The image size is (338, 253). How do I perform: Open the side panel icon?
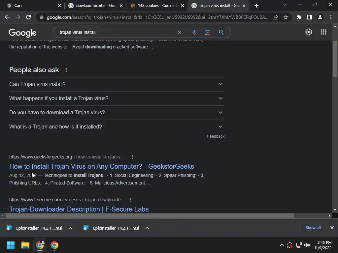[x=310, y=17]
